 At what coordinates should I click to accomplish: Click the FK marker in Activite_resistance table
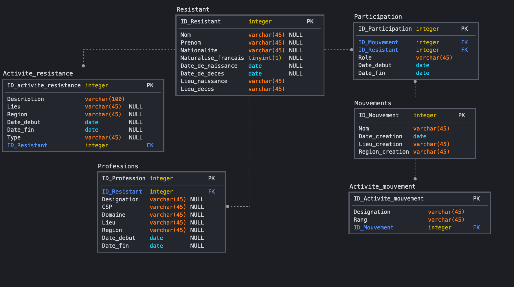point(150,145)
